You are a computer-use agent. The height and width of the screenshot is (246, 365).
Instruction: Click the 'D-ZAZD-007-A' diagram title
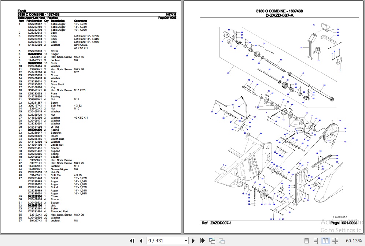click(279, 15)
